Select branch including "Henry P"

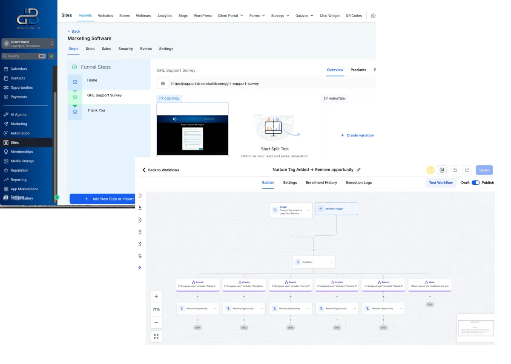pos(290,285)
